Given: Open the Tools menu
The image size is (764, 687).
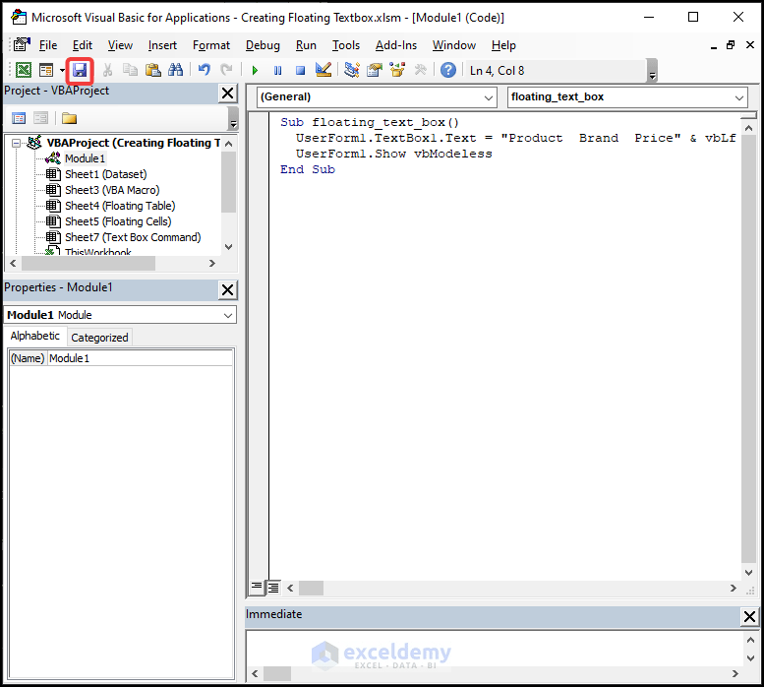Looking at the screenshot, I should (346, 45).
